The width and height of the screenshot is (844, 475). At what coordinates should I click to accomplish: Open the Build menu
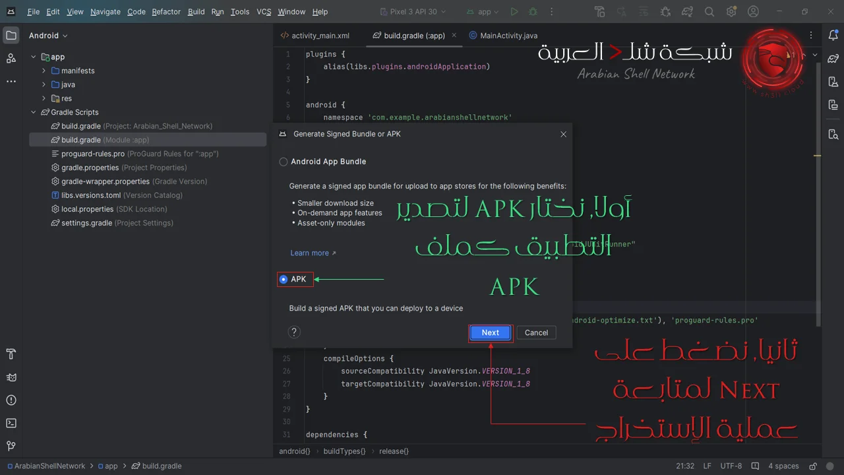click(x=196, y=12)
